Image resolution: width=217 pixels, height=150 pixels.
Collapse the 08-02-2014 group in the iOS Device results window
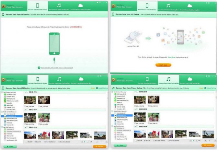pyautogui.click(x=25, y=127)
